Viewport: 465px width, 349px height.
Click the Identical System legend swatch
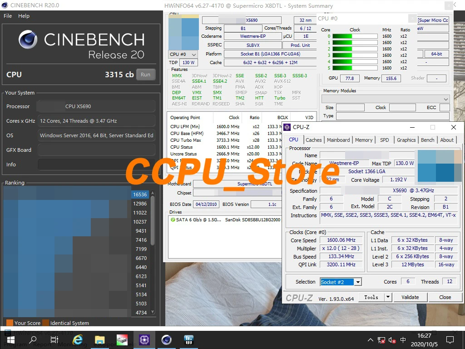click(x=46, y=323)
